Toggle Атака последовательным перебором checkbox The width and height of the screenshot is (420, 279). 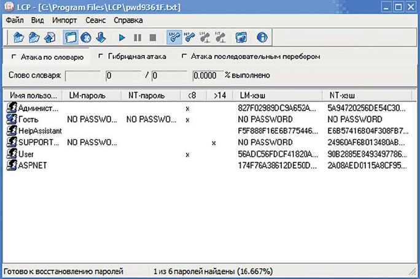click(x=184, y=56)
